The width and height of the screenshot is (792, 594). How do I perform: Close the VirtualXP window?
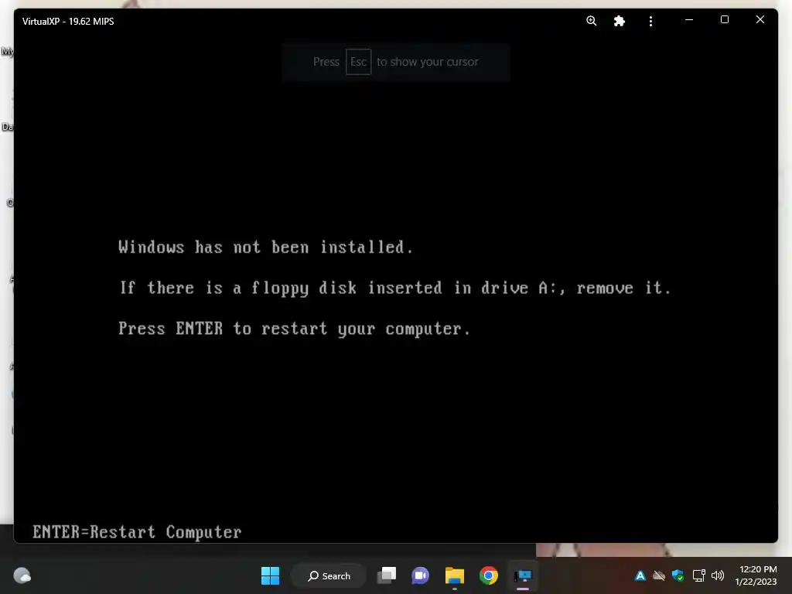pos(760,19)
